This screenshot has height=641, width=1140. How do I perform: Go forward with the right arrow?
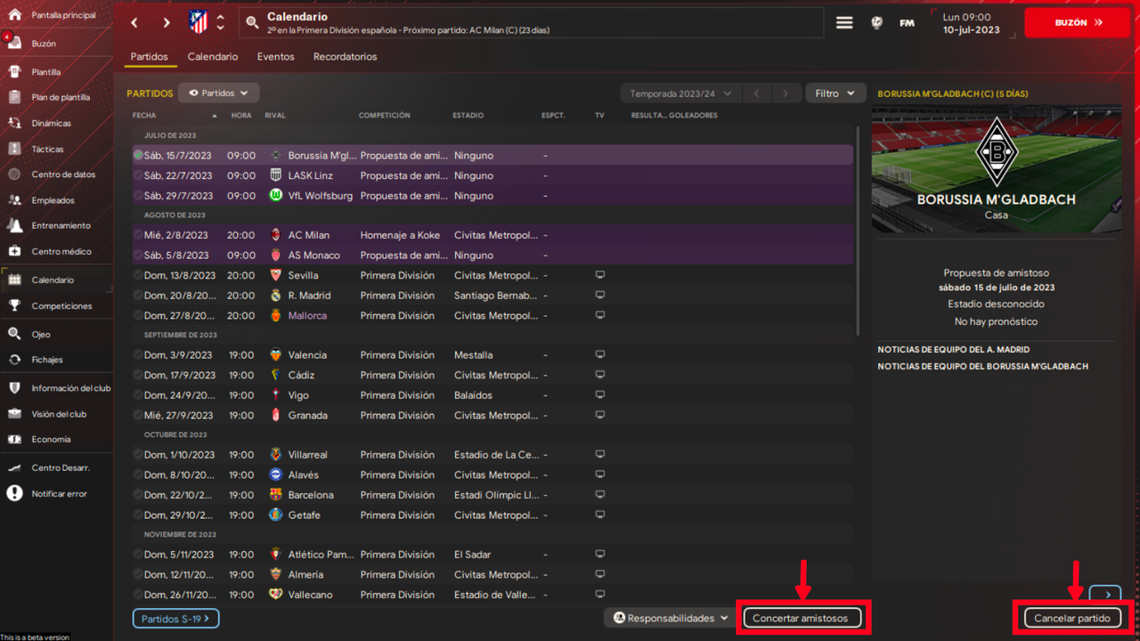[x=167, y=23]
